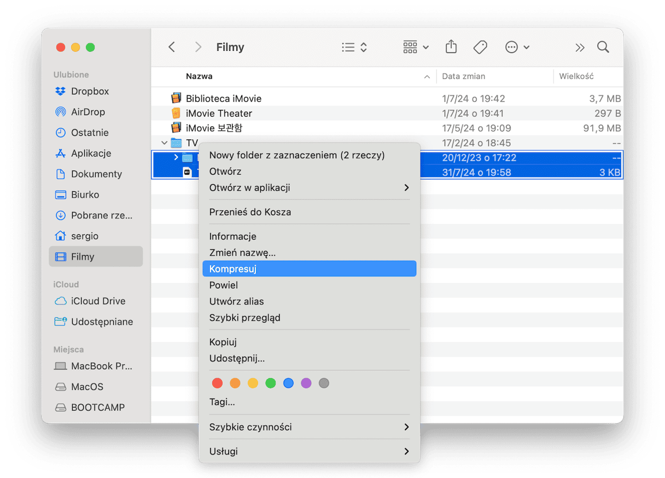Open Pobrane rzeczy in the sidebar

pos(94,215)
